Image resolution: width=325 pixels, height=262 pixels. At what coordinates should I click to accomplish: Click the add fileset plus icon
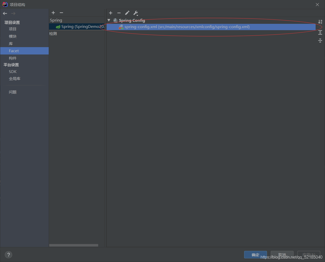click(110, 13)
